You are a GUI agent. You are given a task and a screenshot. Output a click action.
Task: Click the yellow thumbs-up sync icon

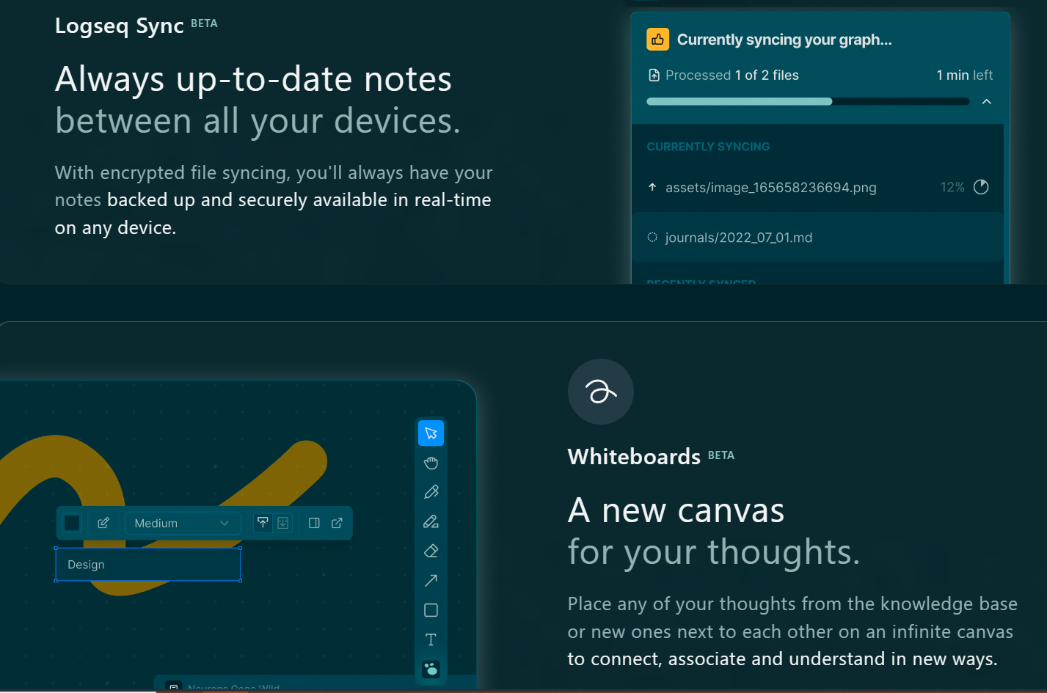click(657, 40)
